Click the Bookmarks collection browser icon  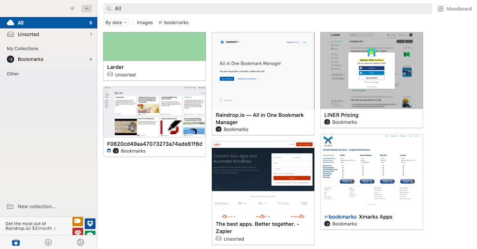click(x=11, y=59)
